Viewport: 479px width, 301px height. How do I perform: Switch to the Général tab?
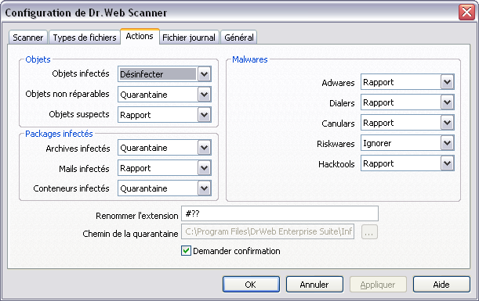point(239,38)
